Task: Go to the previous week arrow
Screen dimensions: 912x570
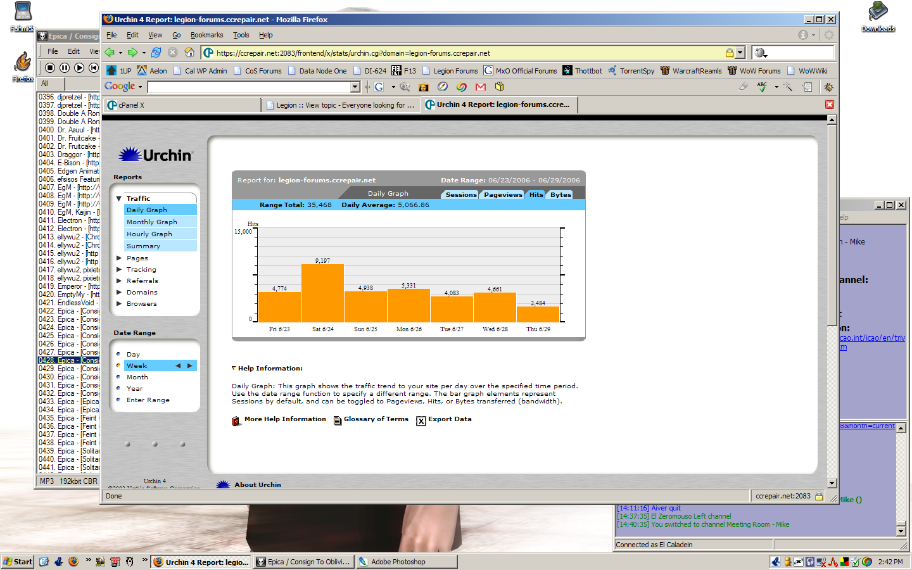Action: click(178, 365)
